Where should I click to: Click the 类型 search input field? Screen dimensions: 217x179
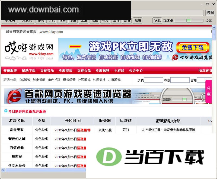coord(180,80)
